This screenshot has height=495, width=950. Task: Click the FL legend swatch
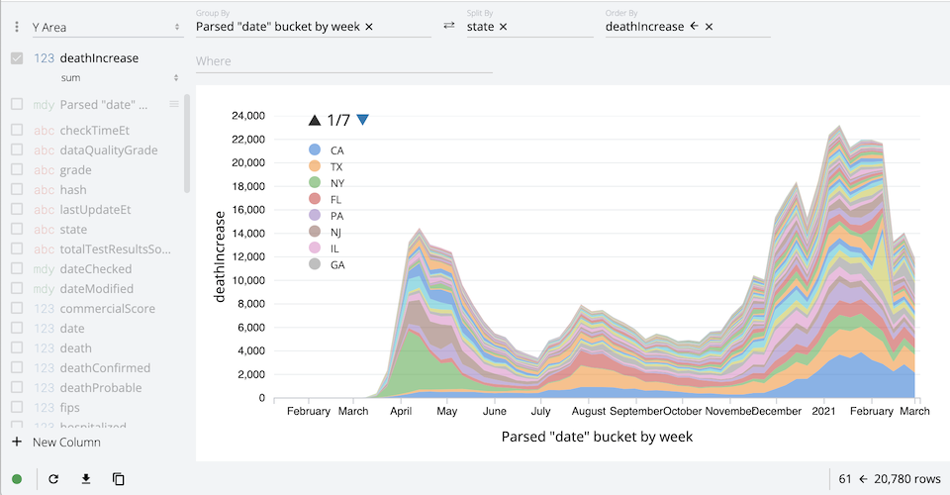[315, 199]
